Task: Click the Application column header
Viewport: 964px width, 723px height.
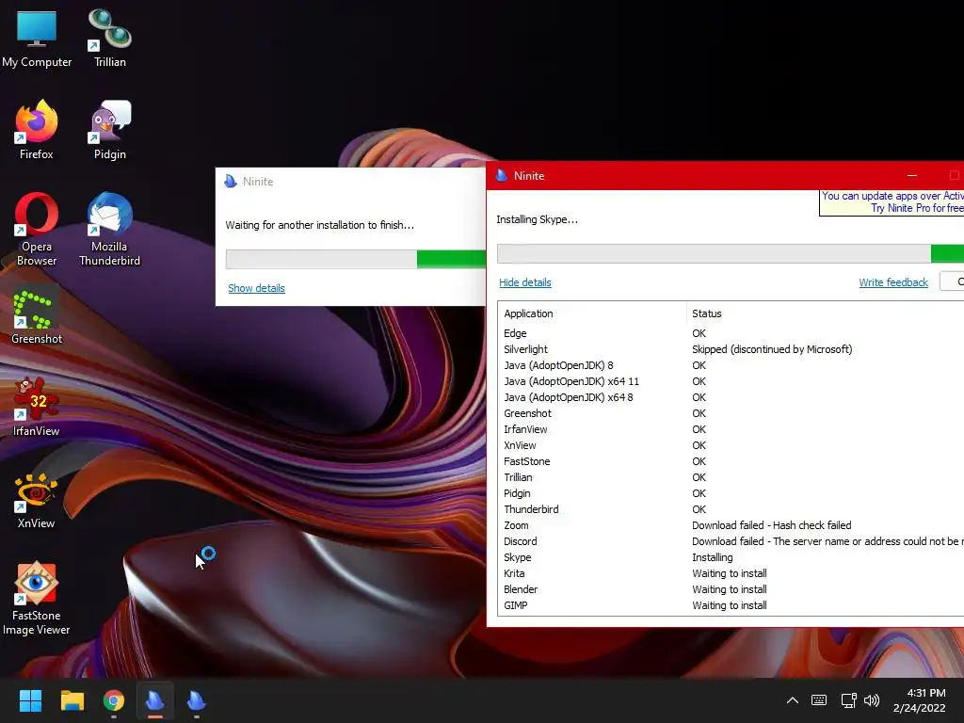Action: point(593,313)
